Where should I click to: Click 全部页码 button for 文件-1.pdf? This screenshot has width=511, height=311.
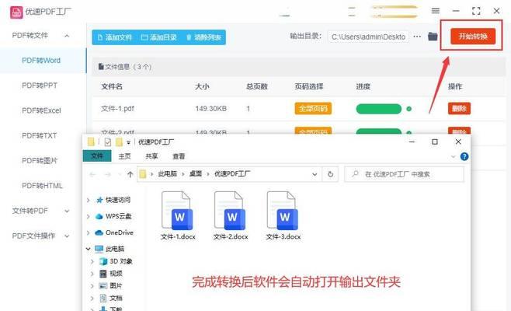(313, 108)
